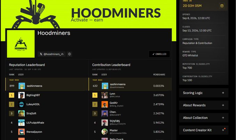Viewport: 236px width, 140px height.
Task: Click LilPudgyWhale avatar
Action: (x=21, y=123)
